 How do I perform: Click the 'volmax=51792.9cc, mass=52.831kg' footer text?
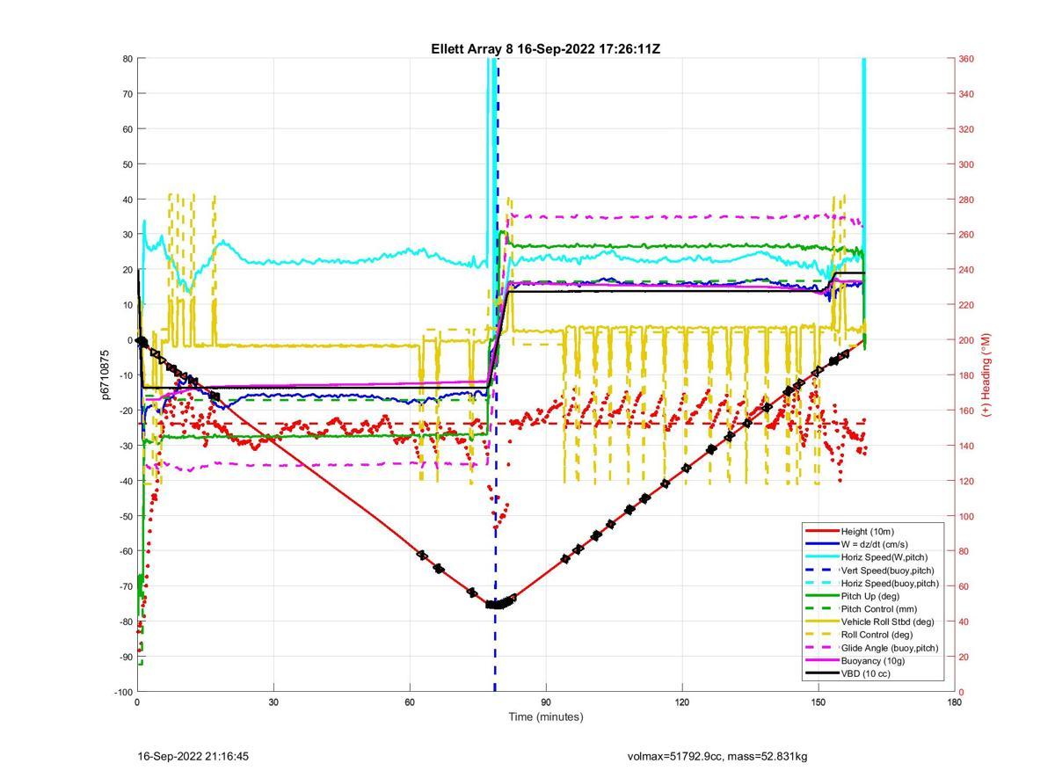717,756
